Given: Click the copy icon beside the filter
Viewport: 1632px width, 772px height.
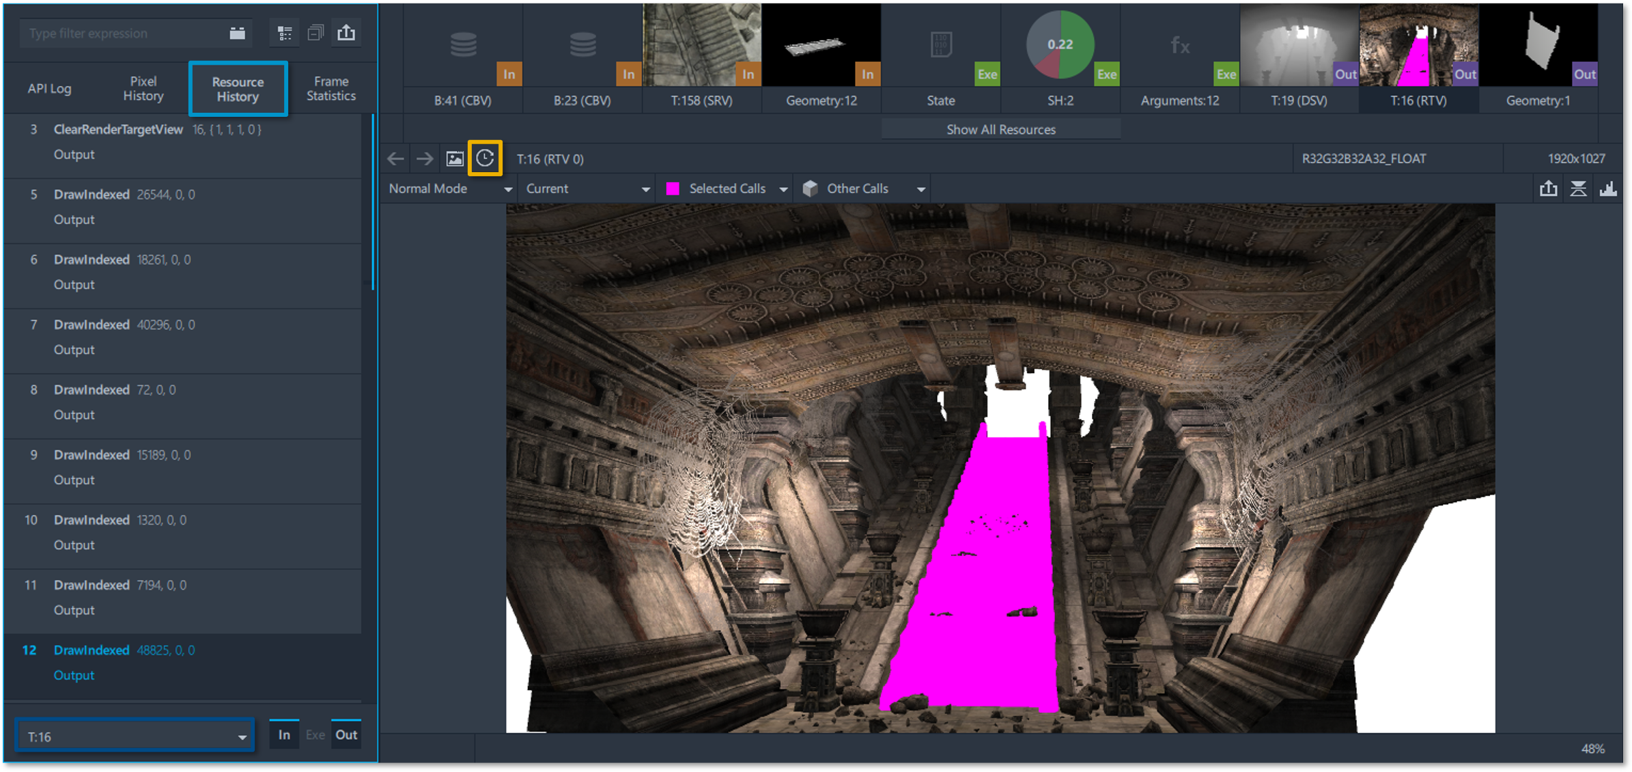Looking at the screenshot, I should 315,33.
